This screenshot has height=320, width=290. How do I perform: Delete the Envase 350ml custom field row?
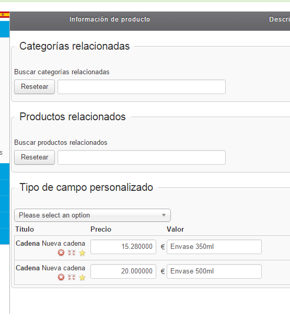pyautogui.click(x=61, y=253)
